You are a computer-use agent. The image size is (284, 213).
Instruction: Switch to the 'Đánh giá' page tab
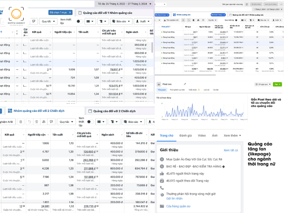click(185, 136)
